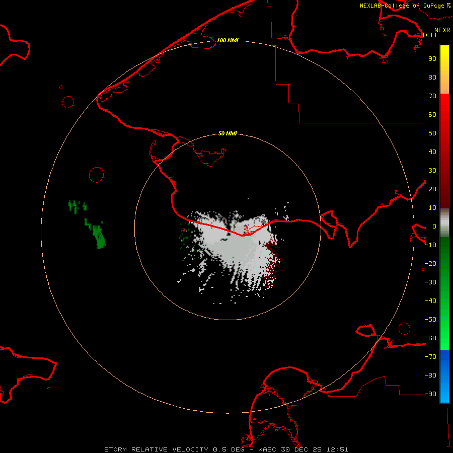Click the 50 NMI range ring label
The height and width of the screenshot is (453, 453).
tap(228, 133)
